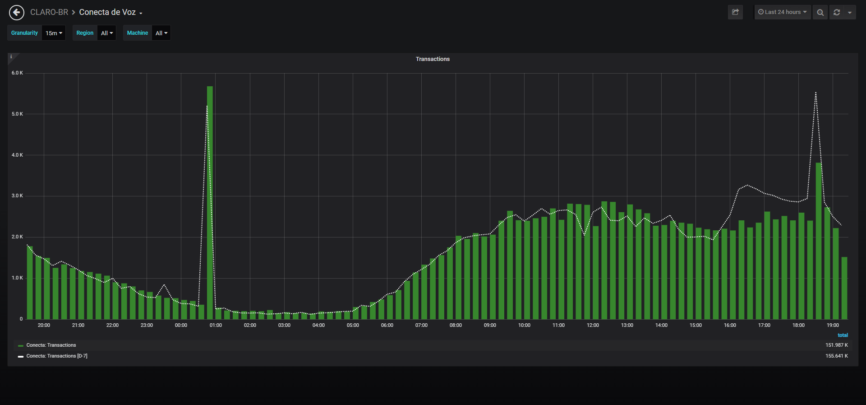Open the Region All dropdown

[x=107, y=33]
